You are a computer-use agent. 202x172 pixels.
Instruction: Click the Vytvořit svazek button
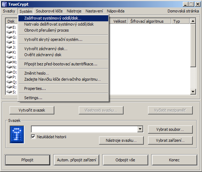pyautogui.click(x=32, y=110)
